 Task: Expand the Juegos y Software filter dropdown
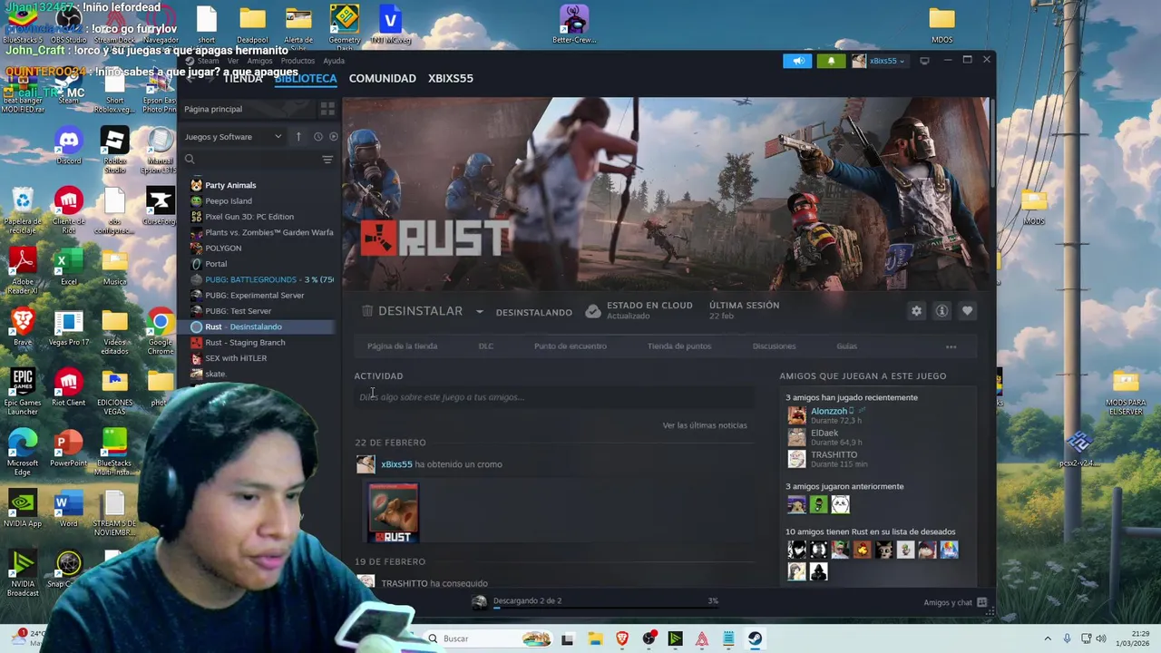click(x=234, y=137)
